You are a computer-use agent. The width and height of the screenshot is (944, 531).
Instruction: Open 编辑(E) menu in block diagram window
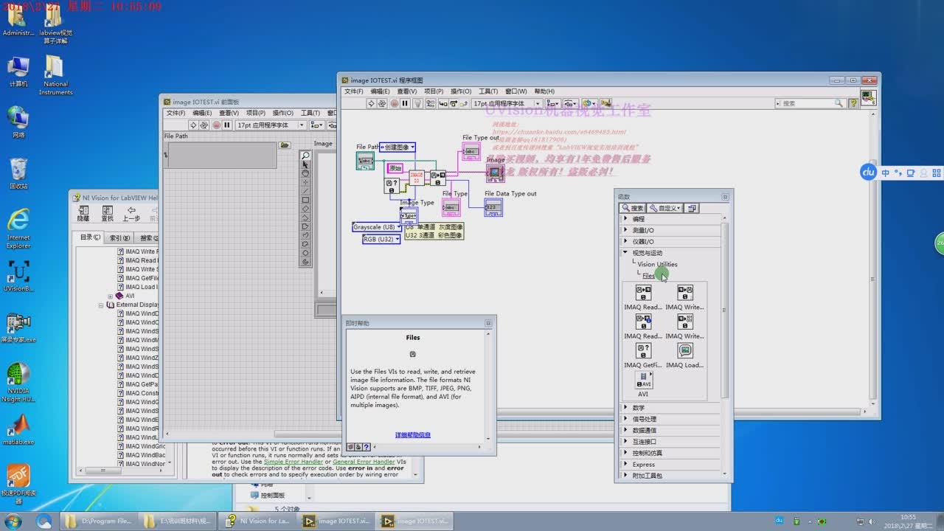click(380, 91)
